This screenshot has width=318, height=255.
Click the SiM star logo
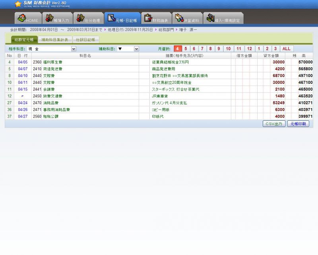tap(18, 4)
